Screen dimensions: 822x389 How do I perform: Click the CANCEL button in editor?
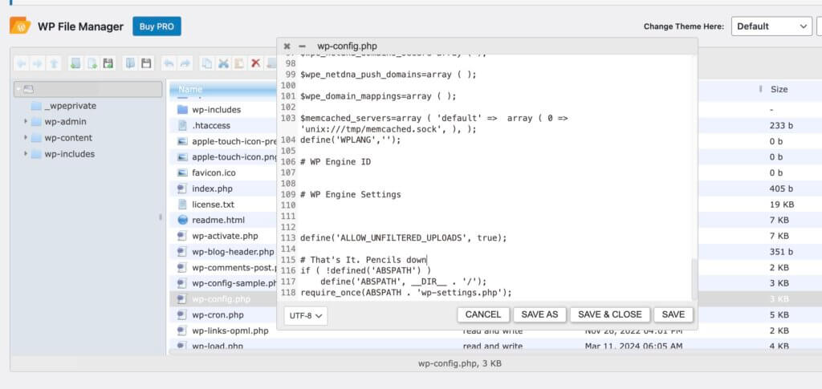(x=483, y=314)
